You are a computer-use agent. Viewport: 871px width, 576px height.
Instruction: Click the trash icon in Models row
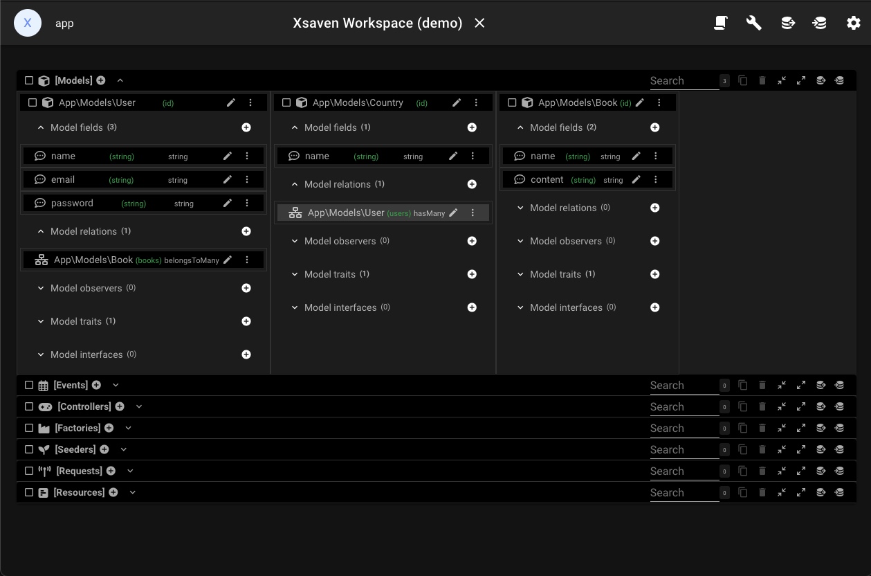click(762, 80)
